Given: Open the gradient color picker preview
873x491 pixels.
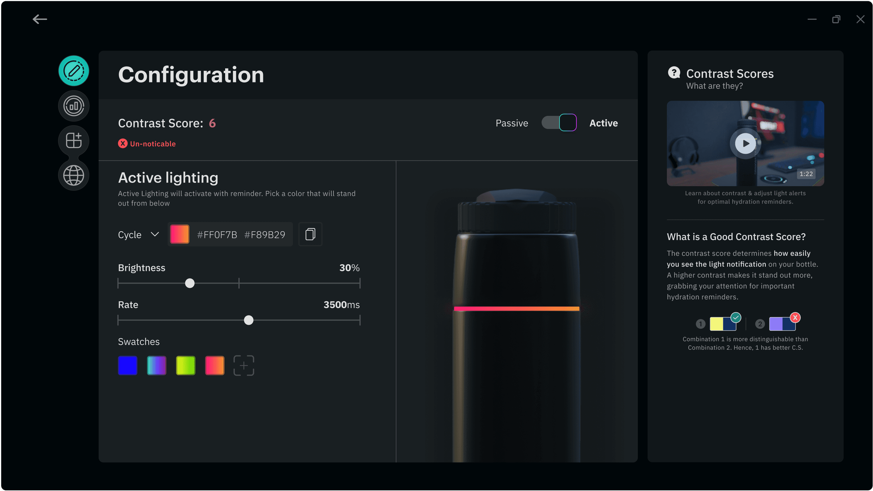Looking at the screenshot, I should pos(180,234).
